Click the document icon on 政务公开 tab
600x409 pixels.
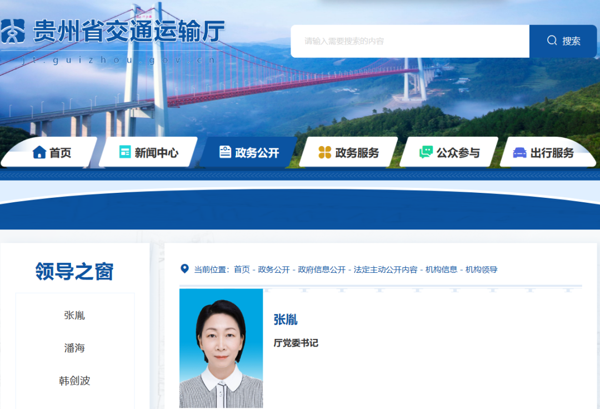click(x=225, y=152)
